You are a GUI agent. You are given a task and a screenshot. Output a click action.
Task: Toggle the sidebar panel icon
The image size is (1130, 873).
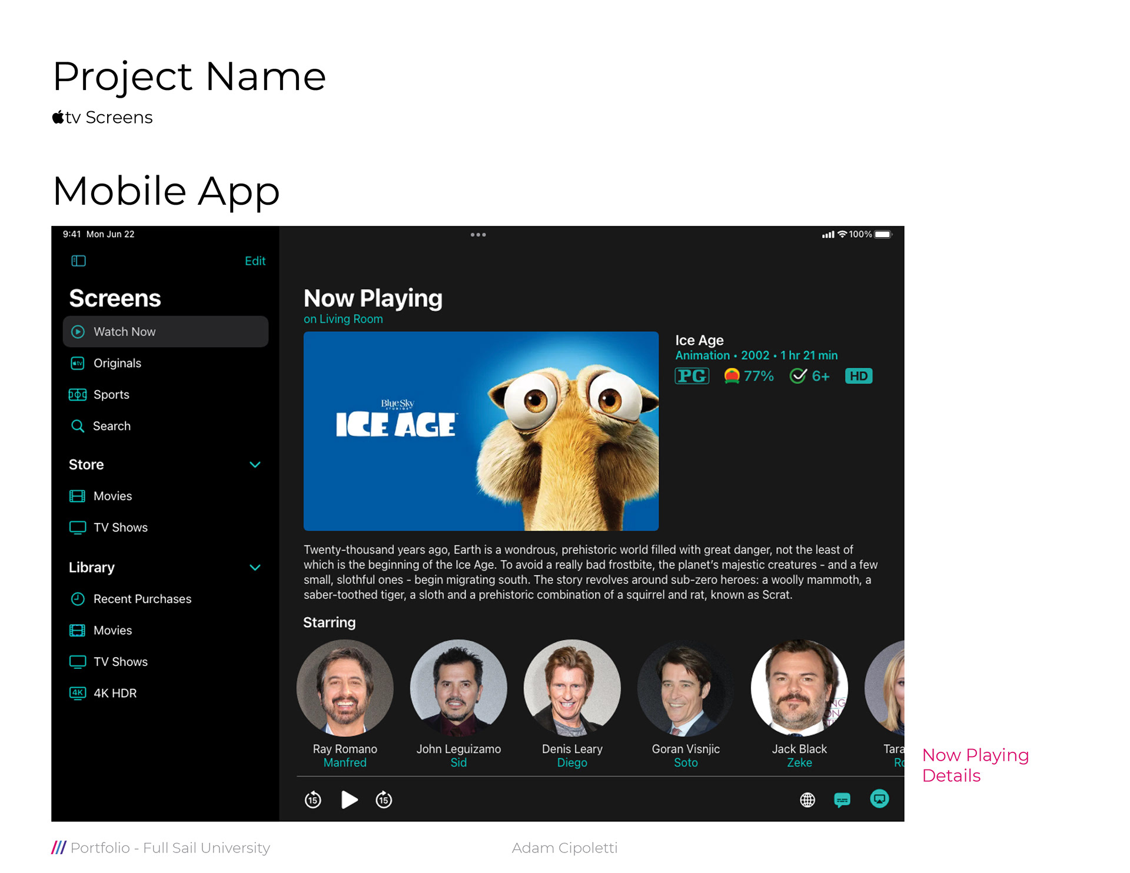[x=78, y=261]
